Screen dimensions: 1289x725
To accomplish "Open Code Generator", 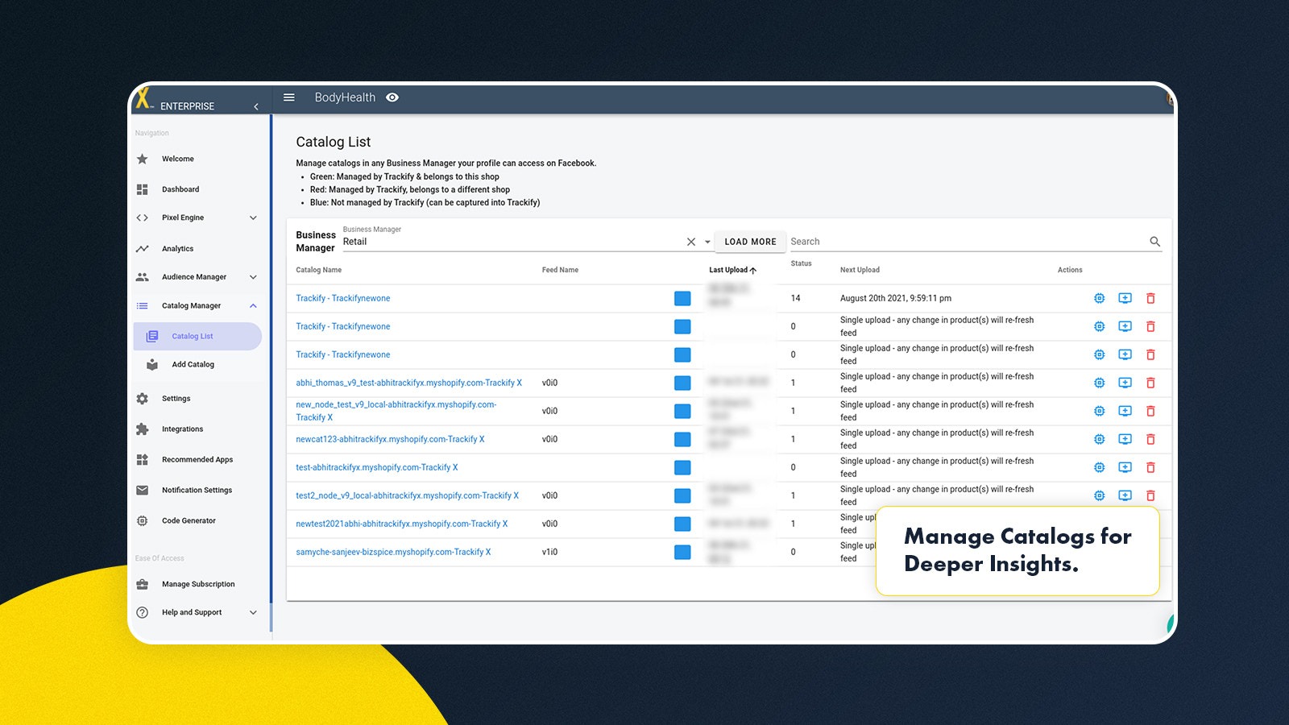I will [189, 521].
